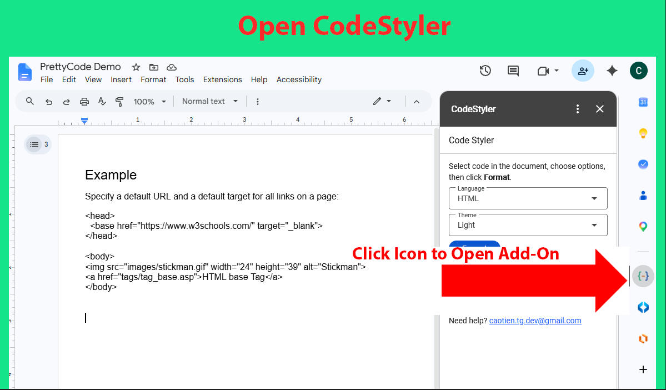Run spelling and grammar check icon
This screenshot has height=390, width=666.
point(102,101)
